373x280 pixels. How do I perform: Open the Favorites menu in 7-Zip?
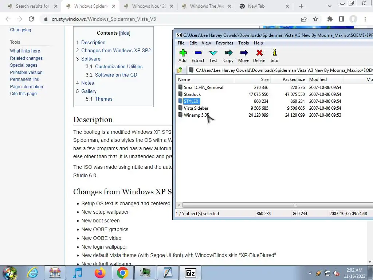[224, 43]
